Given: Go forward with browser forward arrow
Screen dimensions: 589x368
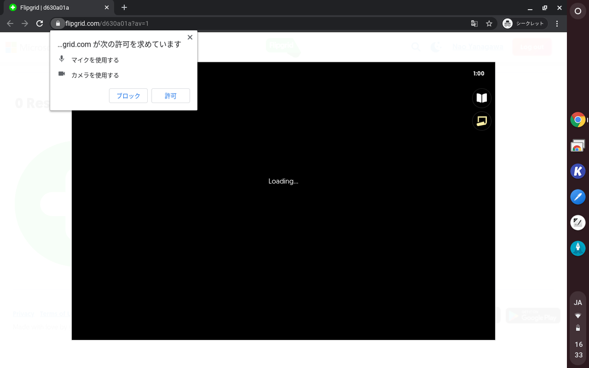Looking at the screenshot, I should point(25,24).
